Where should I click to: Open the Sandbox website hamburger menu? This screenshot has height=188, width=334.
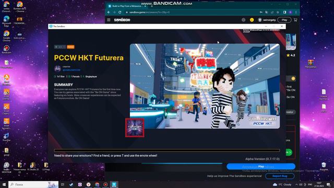[x=109, y=20]
